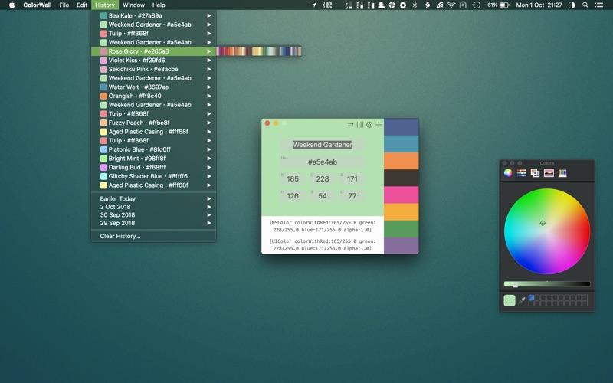
Task: Select Platonic Blue #8fd0ff history entry
Action: (154, 149)
